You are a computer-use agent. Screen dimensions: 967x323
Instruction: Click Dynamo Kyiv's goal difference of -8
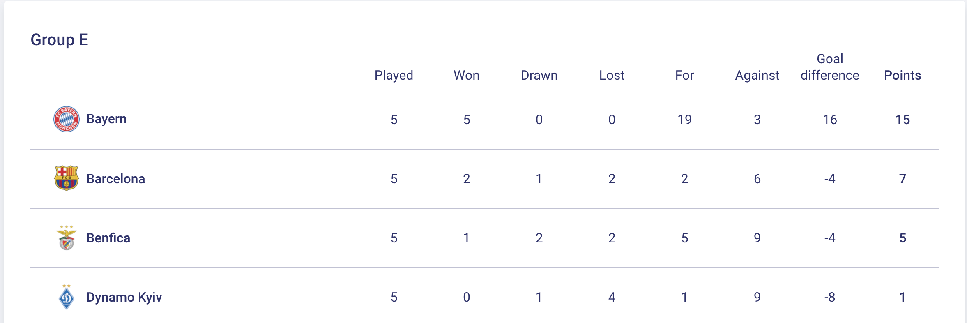click(x=830, y=297)
